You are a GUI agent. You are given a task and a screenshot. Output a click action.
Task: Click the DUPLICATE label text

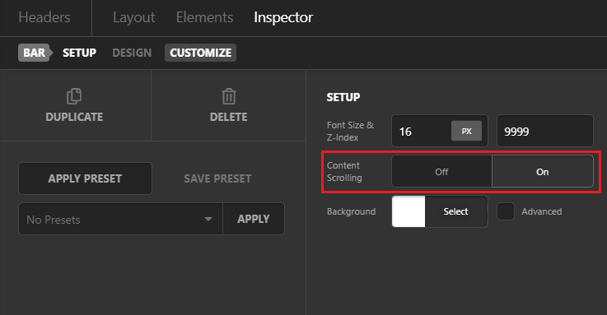[x=74, y=117]
